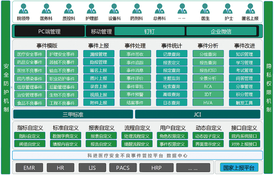Select 分维查询 in 事件分析
Screen dimensions: 274x175
208,54
